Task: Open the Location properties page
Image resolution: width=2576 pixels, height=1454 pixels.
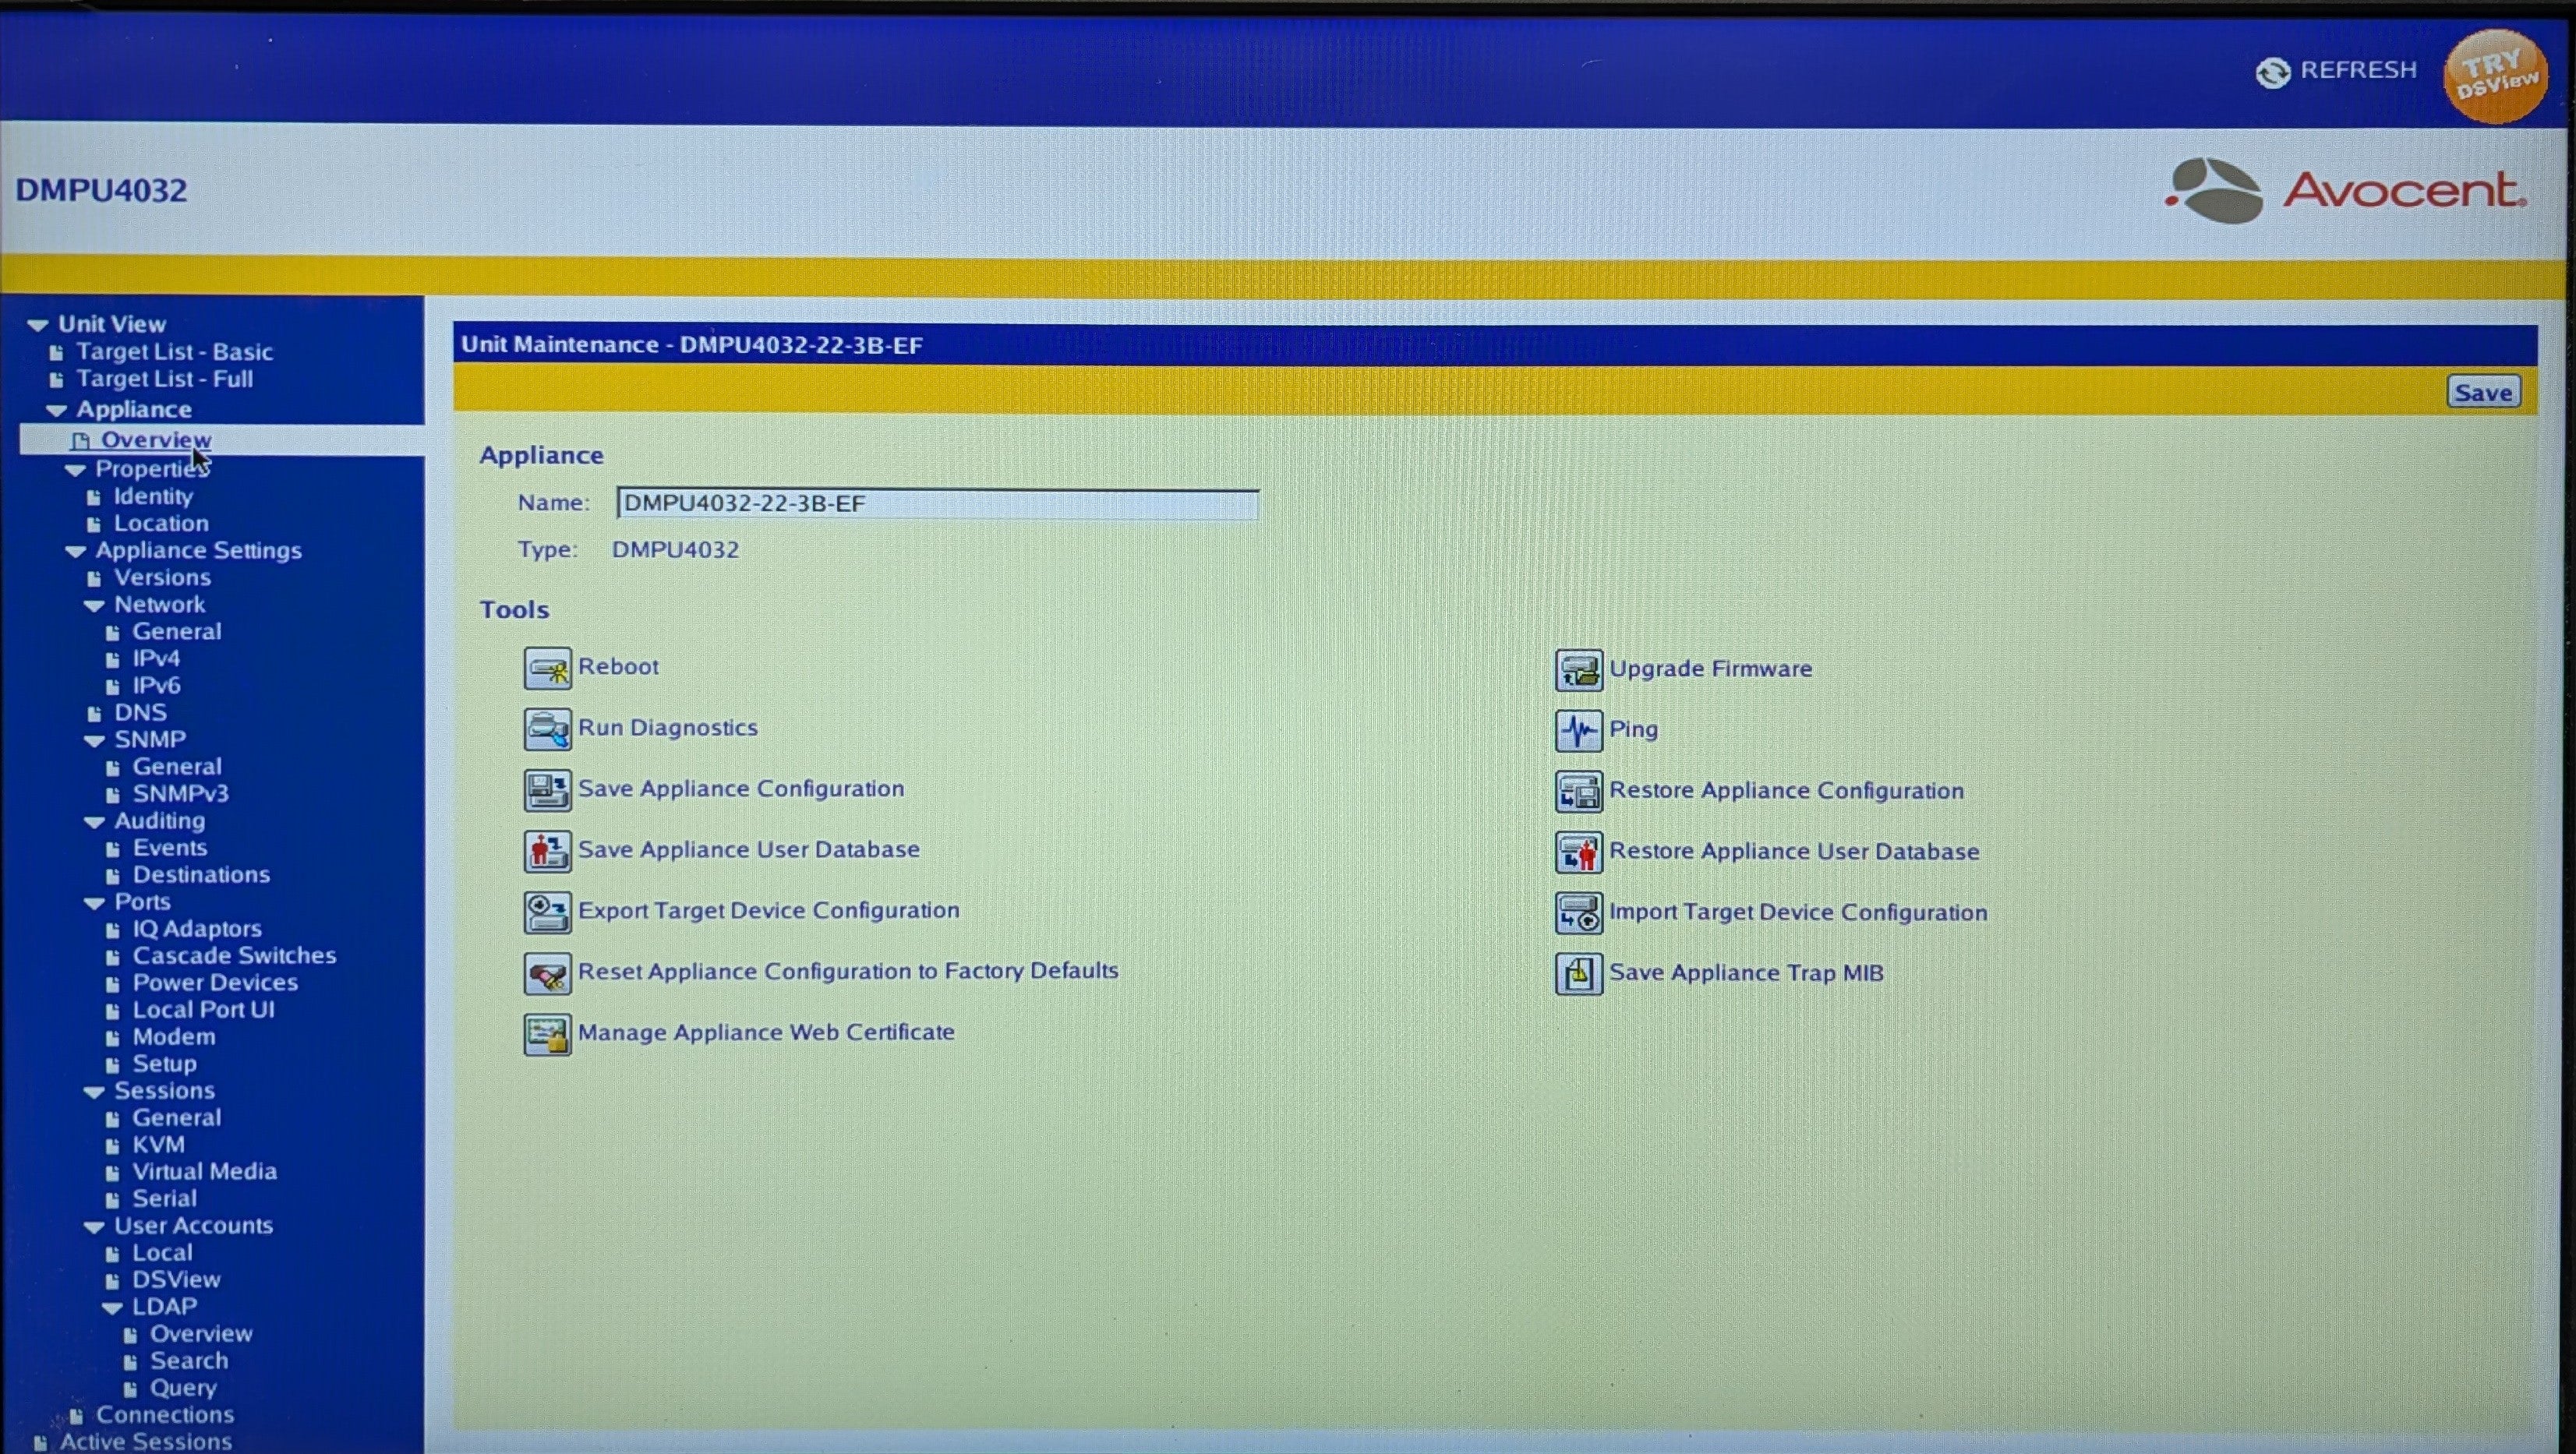Action: 161,523
